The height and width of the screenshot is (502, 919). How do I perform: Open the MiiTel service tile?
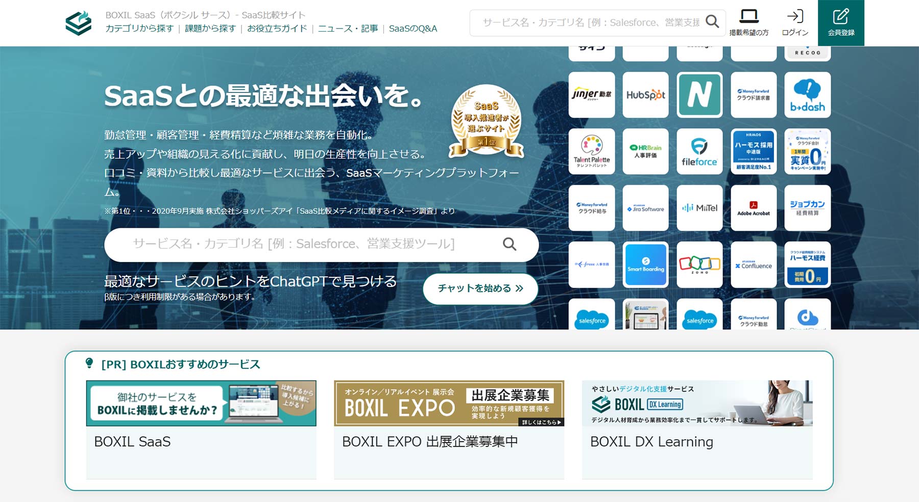pyautogui.click(x=699, y=208)
